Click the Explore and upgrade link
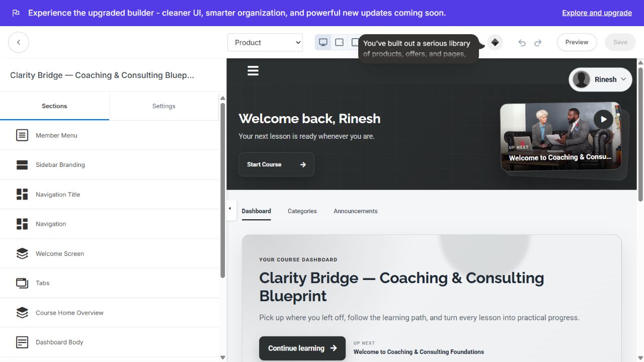This screenshot has height=362, width=644. pyautogui.click(x=597, y=13)
